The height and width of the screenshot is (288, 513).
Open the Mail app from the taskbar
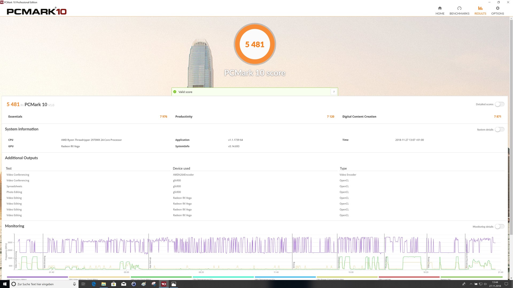point(124,284)
